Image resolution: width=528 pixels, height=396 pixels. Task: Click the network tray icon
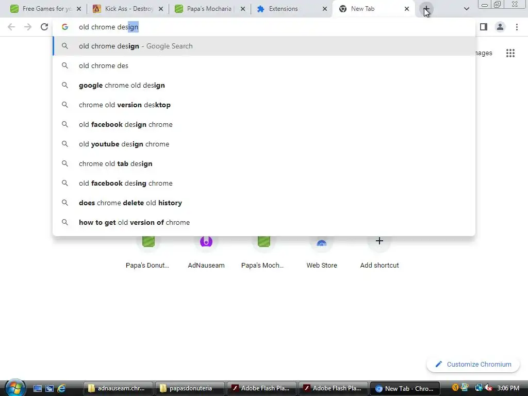[x=478, y=388]
